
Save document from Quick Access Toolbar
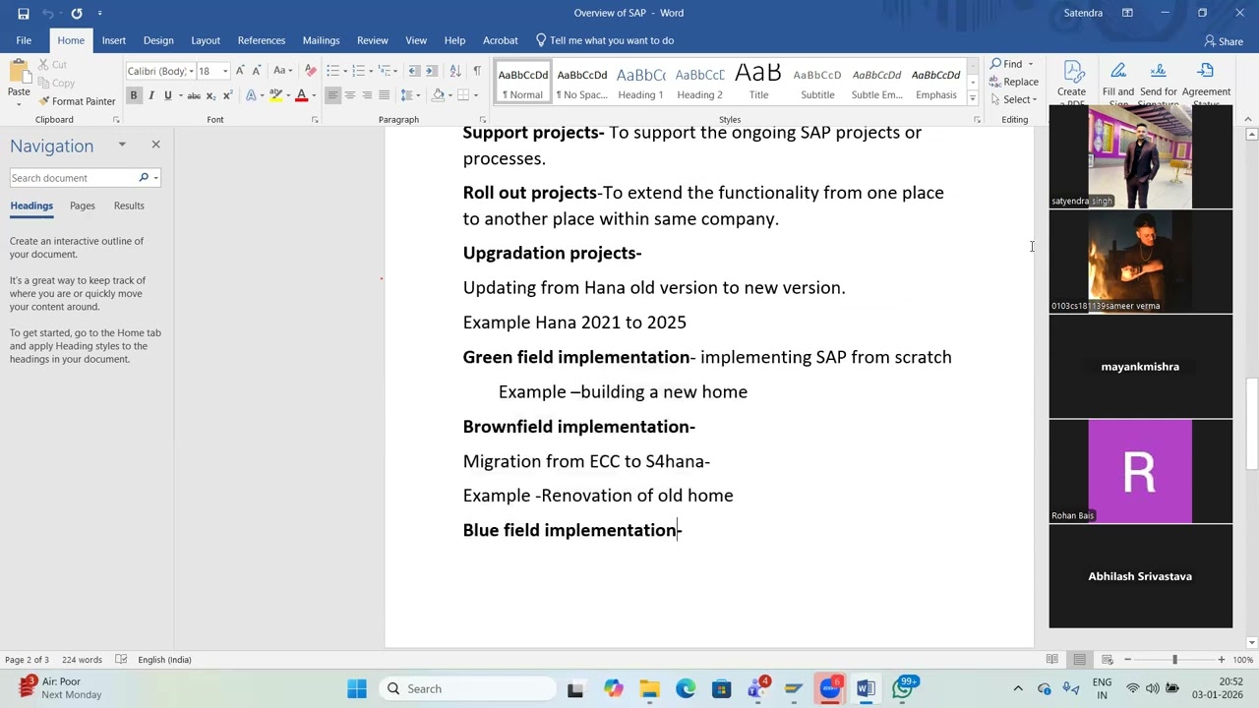23,14
